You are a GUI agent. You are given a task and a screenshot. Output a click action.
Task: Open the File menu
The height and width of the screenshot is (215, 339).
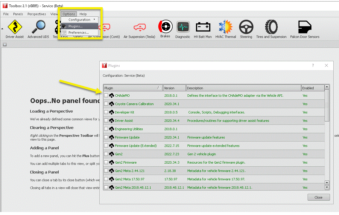coord(6,14)
